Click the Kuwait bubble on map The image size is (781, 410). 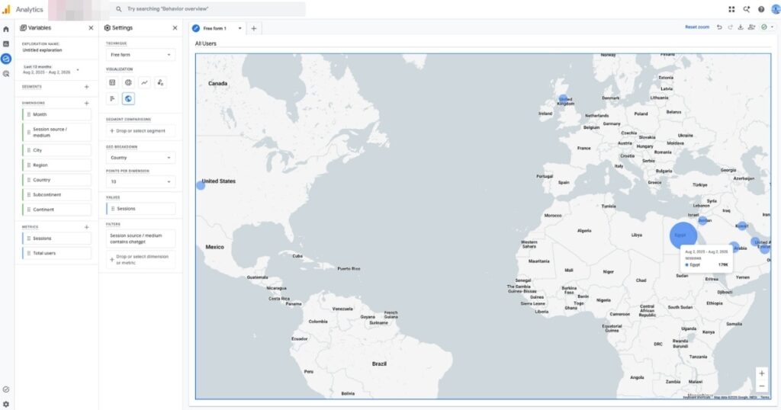[x=742, y=226]
